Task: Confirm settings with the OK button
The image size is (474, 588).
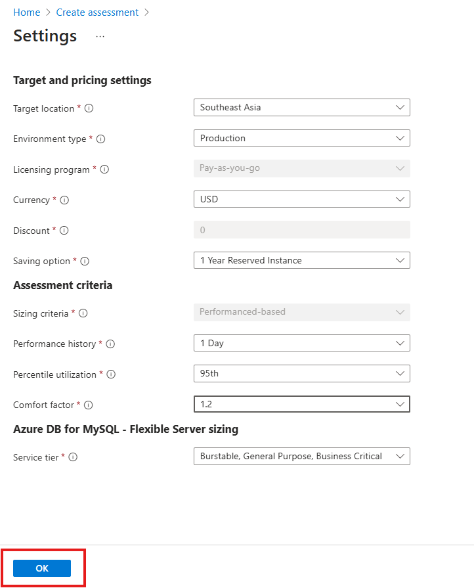Action: click(x=41, y=568)
